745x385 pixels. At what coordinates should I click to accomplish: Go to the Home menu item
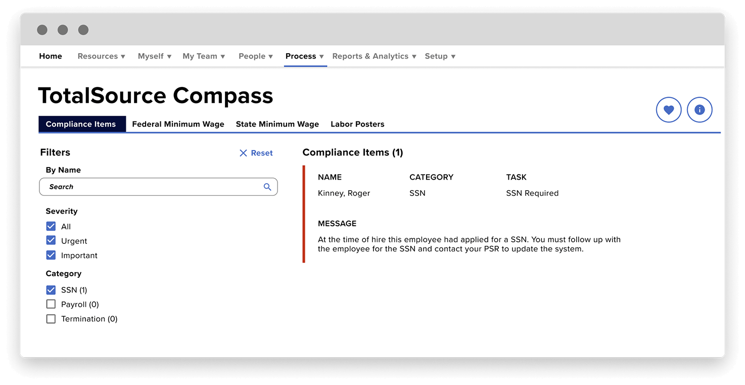tap(51, 56)
